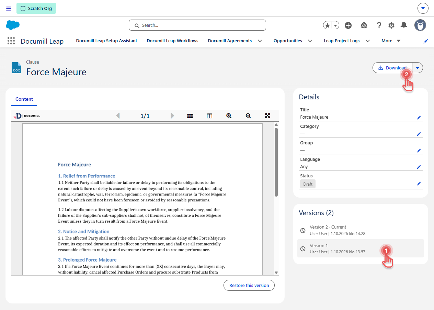Edit the Group field pencil
The width and height of the screenshot is (434, 310).
(419, 151)
